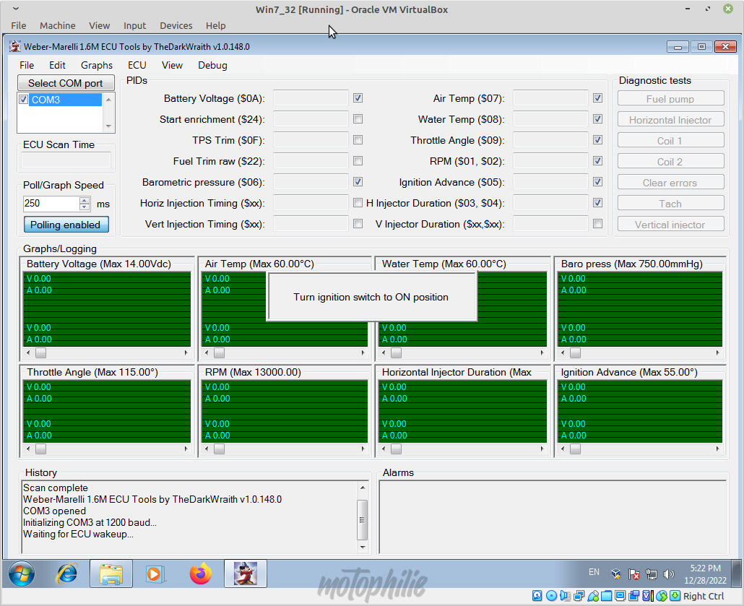The image size is (744, 606).
Task: Enable the V Injector Duration checkbox
Action: pos(598,223)
